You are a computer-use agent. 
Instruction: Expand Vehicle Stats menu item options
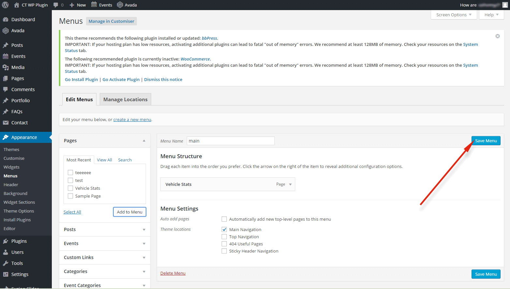coord(290,184)
